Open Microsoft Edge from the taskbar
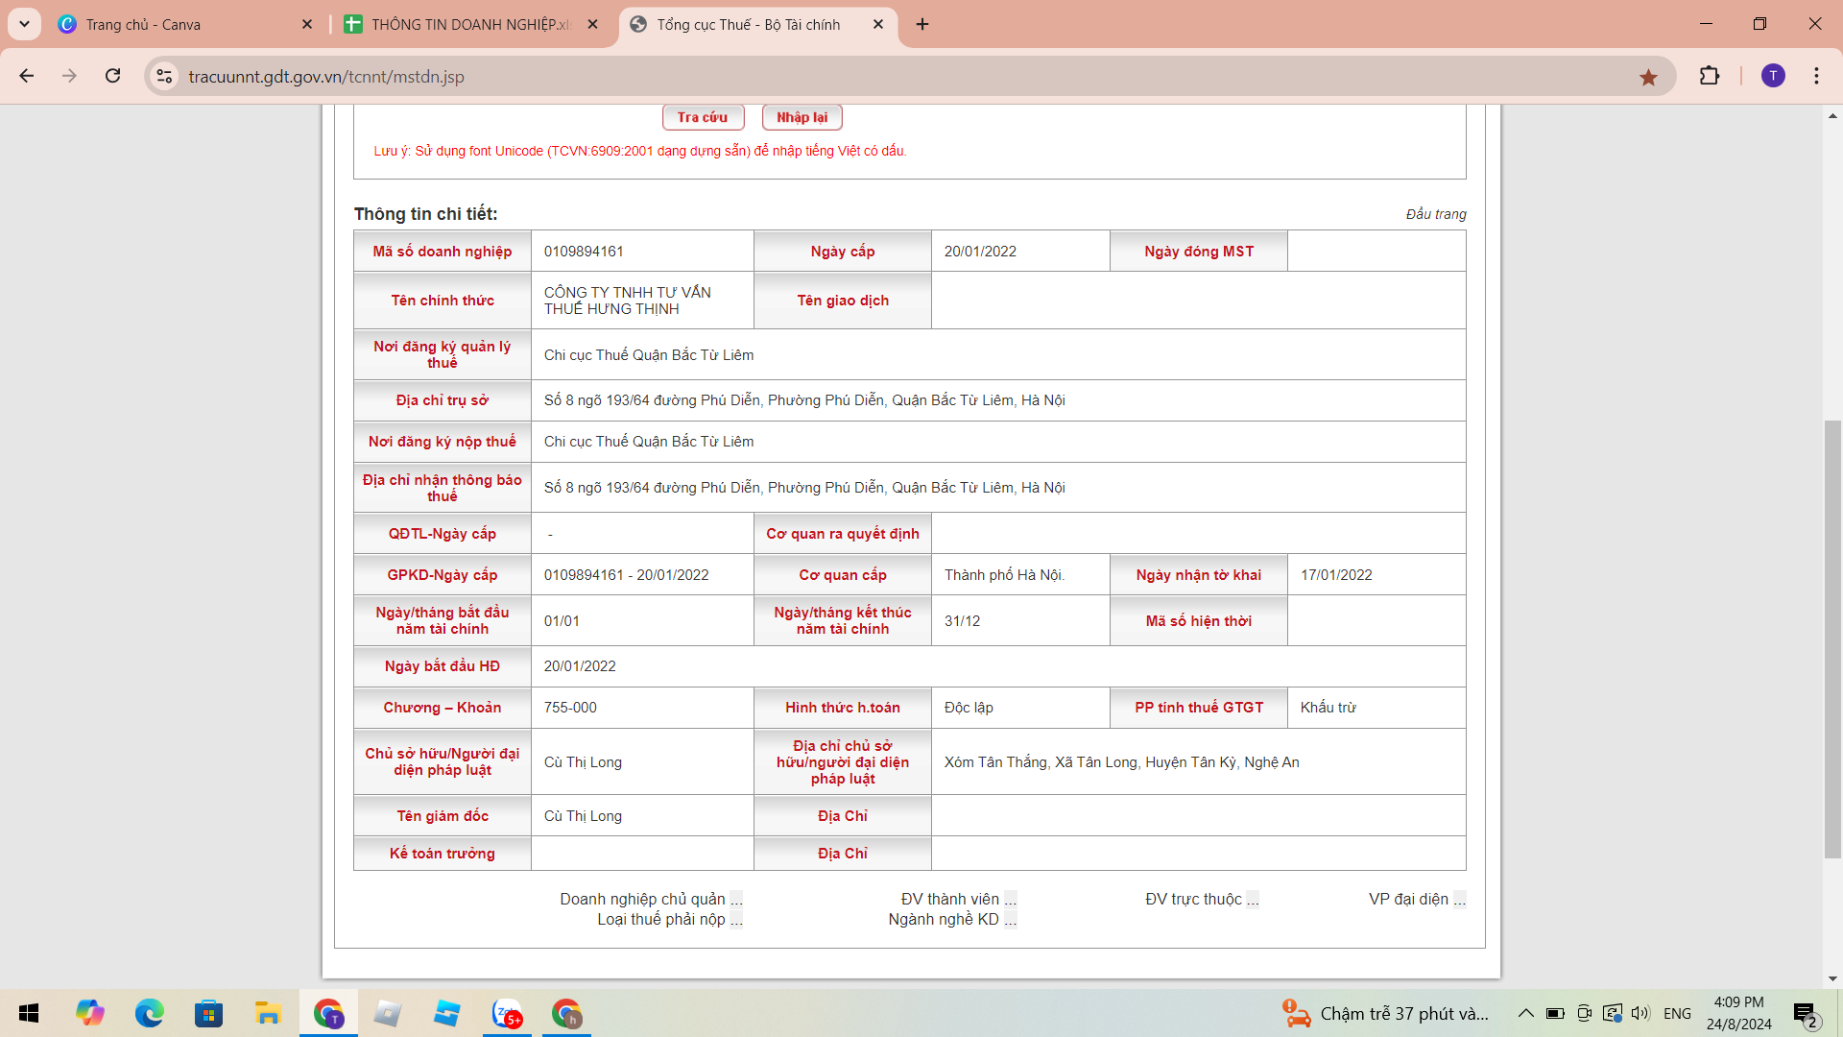 [x=149, y=1013]
